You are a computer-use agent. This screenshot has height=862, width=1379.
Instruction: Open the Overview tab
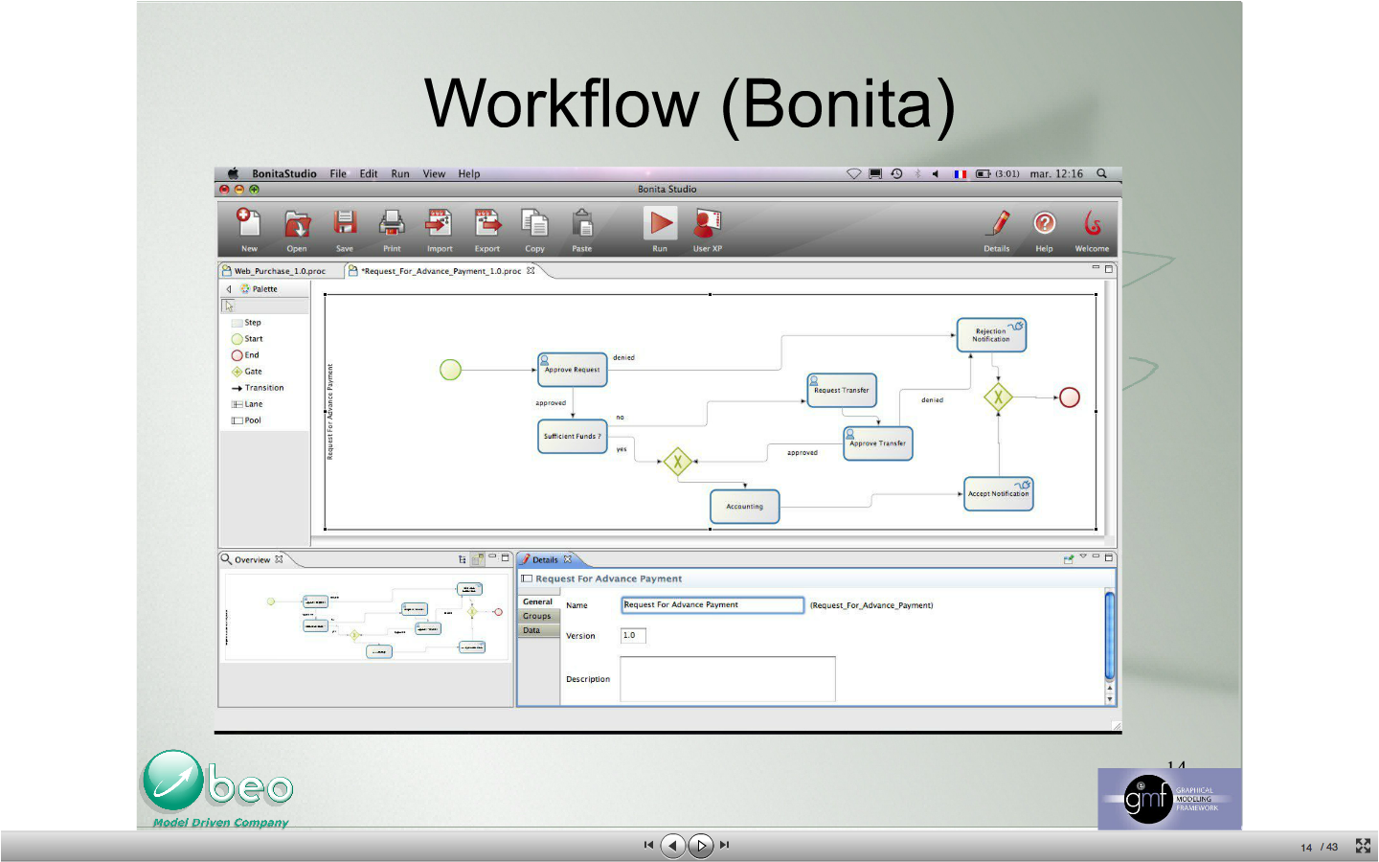(252, 560)
